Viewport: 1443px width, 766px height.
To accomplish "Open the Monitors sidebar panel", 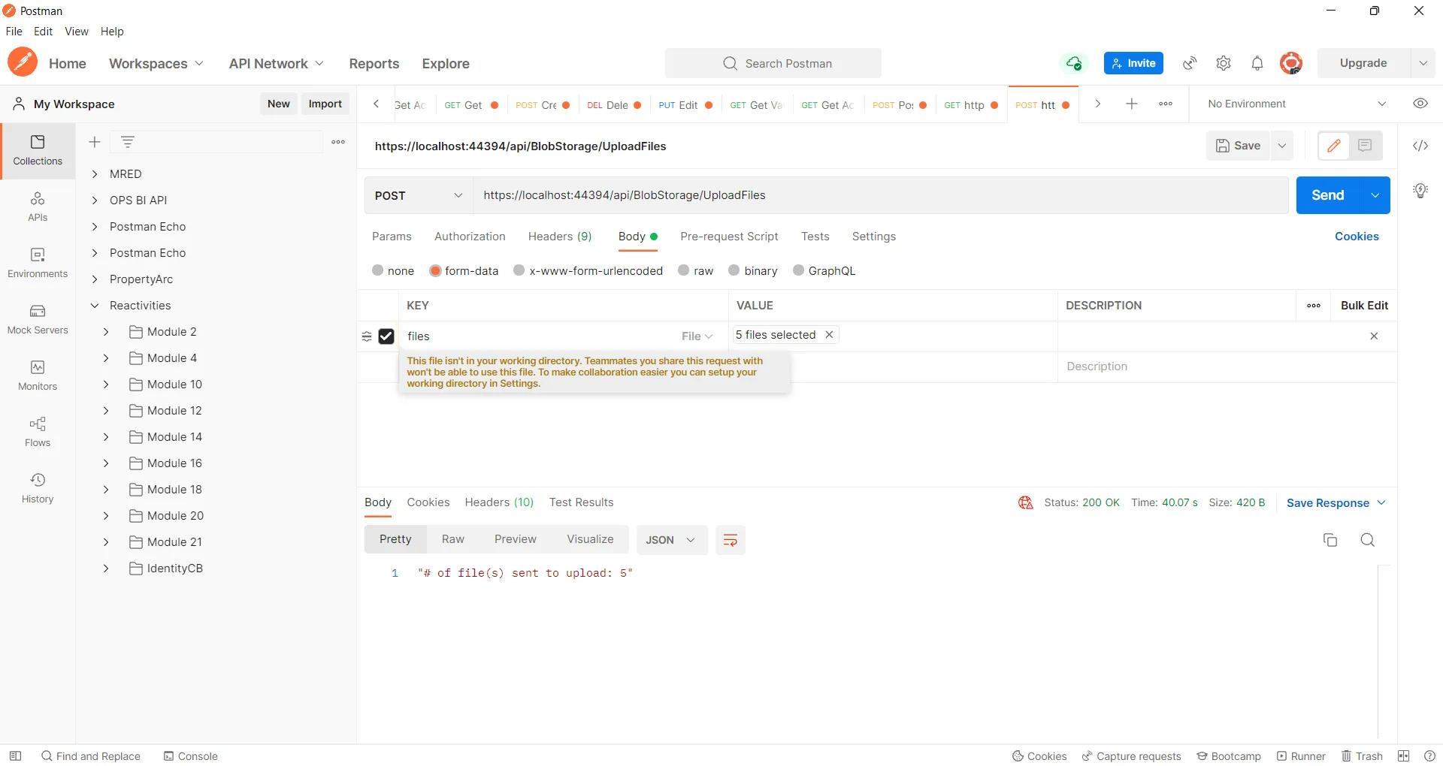I will point(38,376).
